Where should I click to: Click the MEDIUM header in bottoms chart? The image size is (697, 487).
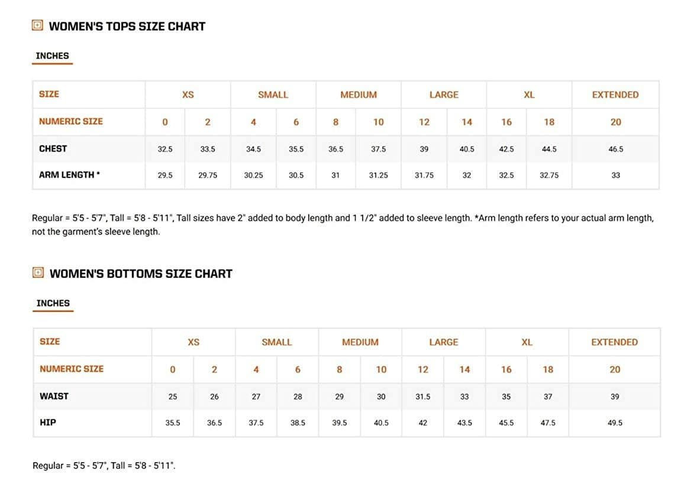coord(360,342)
